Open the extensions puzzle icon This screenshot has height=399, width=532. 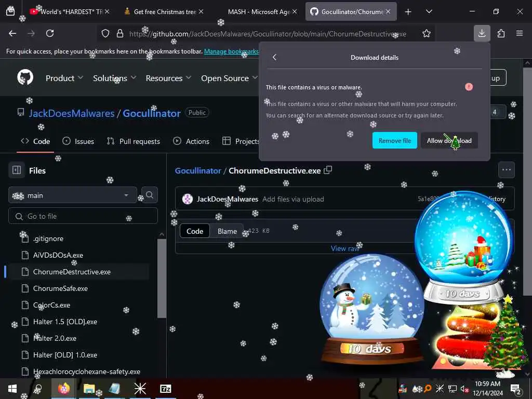[501, 33]
